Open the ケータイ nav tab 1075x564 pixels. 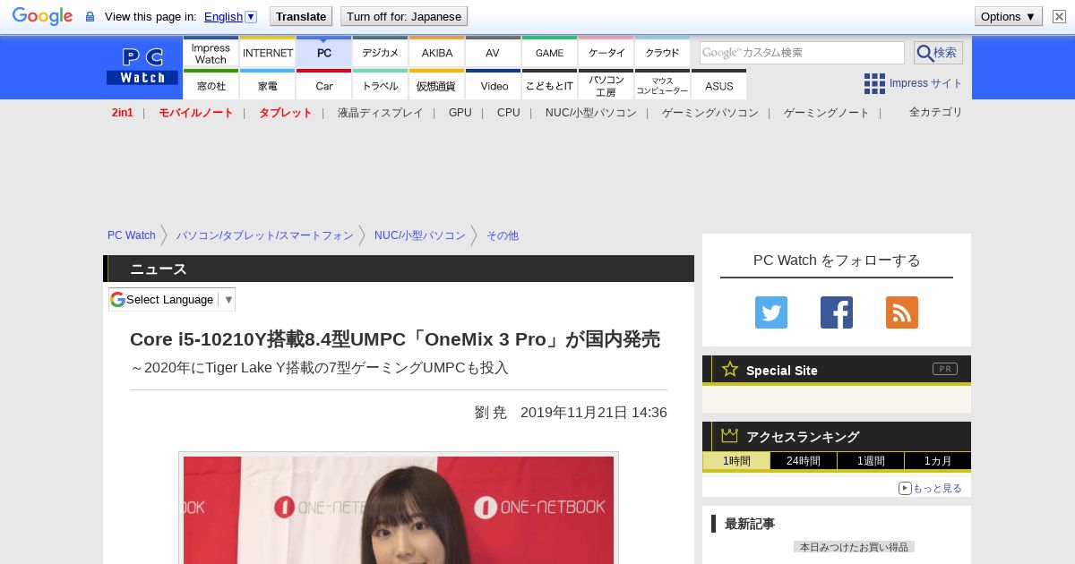click(x=606, y=52)
